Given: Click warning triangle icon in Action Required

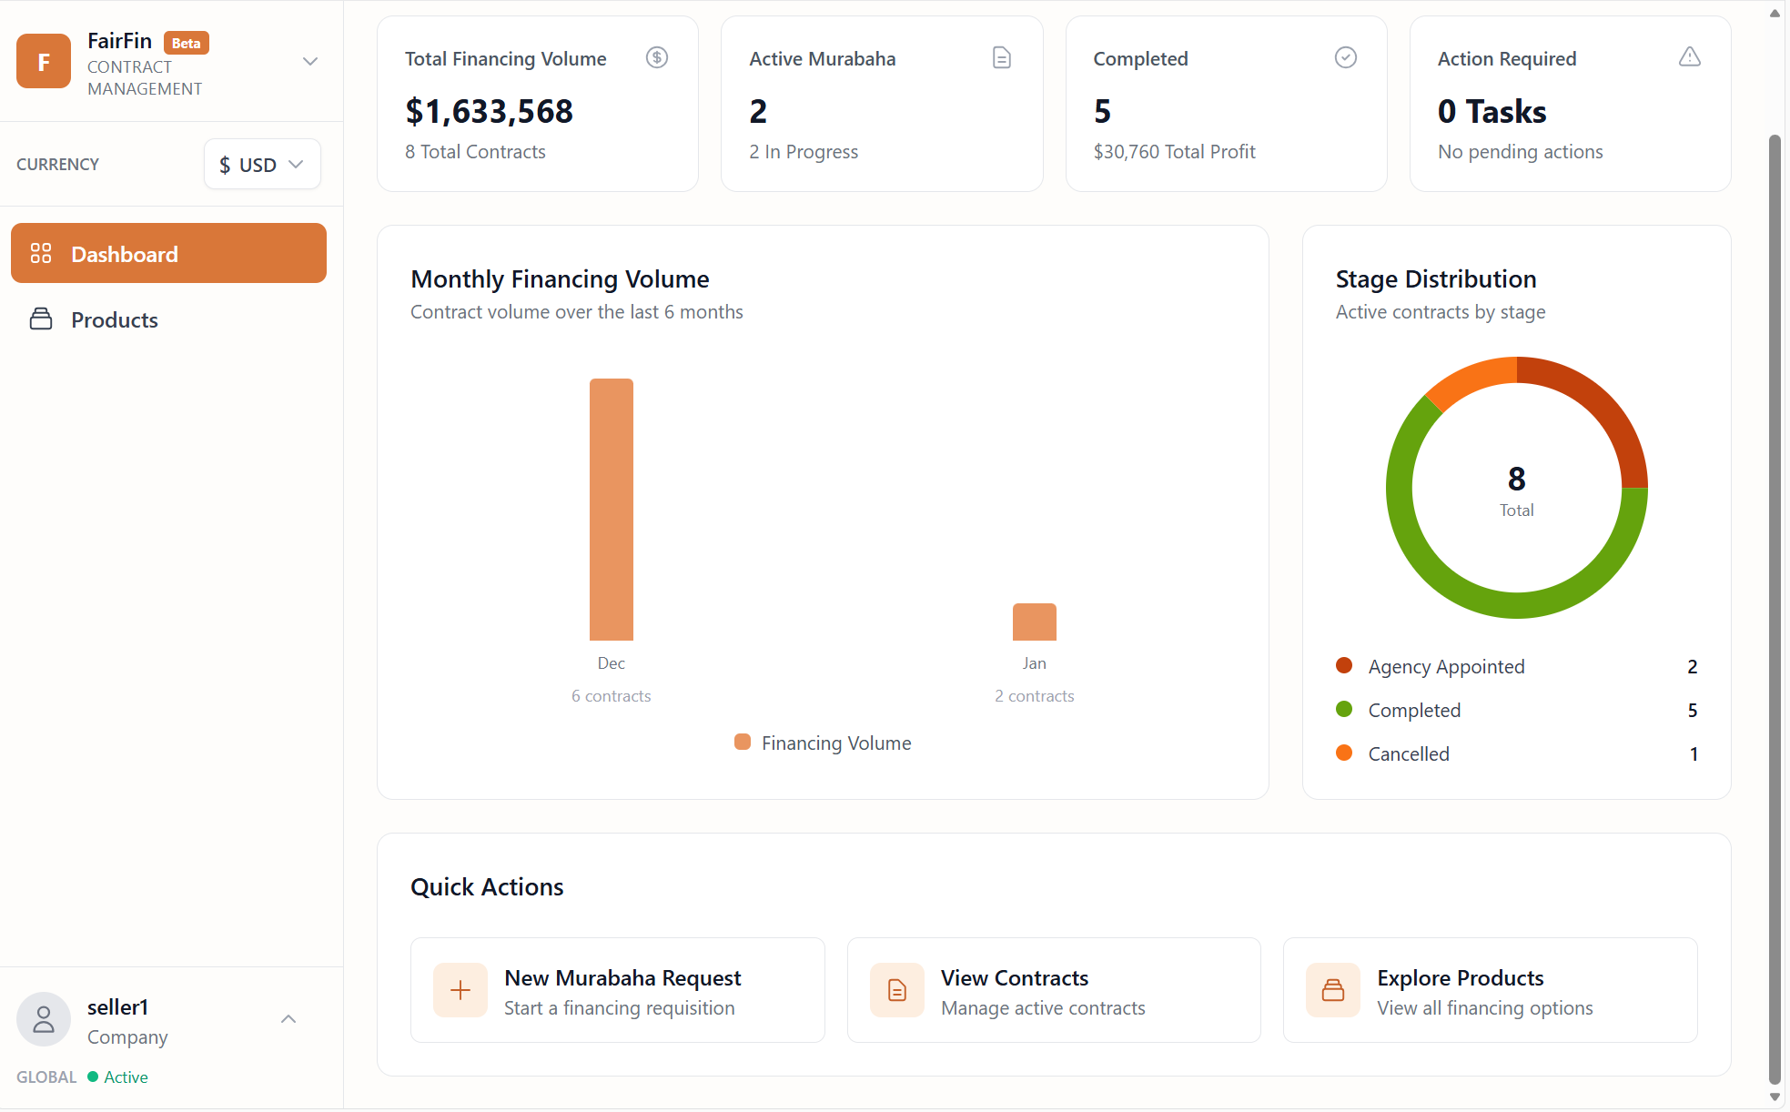Looking at the screenshot, I should click(1689, 57).
